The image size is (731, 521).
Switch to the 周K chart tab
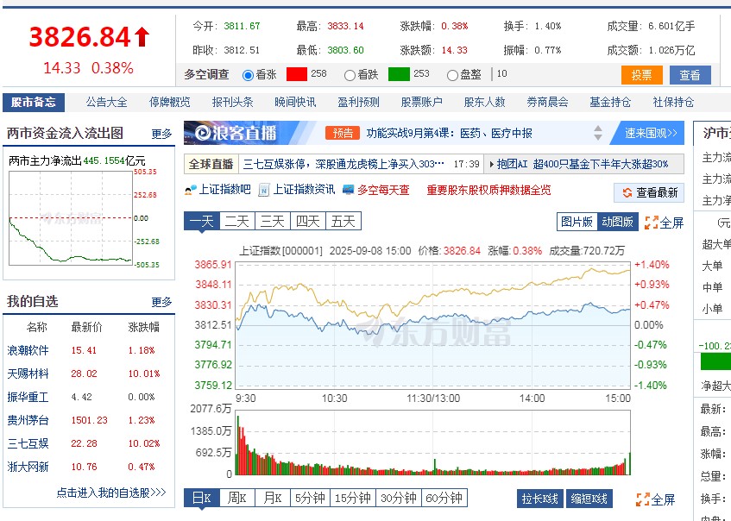point(237,499)
